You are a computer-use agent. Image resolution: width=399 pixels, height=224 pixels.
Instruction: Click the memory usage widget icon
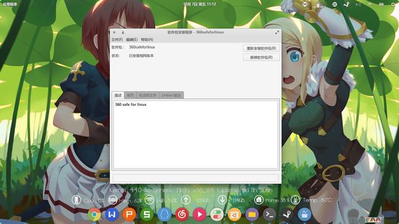113,200
